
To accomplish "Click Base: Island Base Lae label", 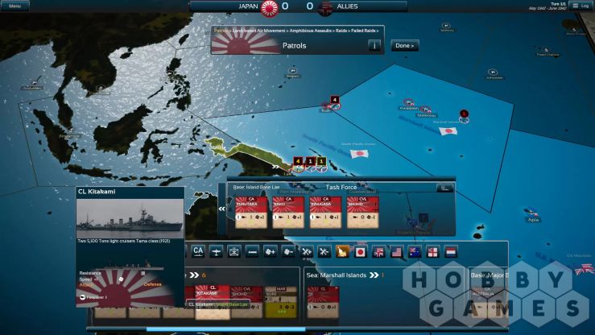I will coord(257,188).
